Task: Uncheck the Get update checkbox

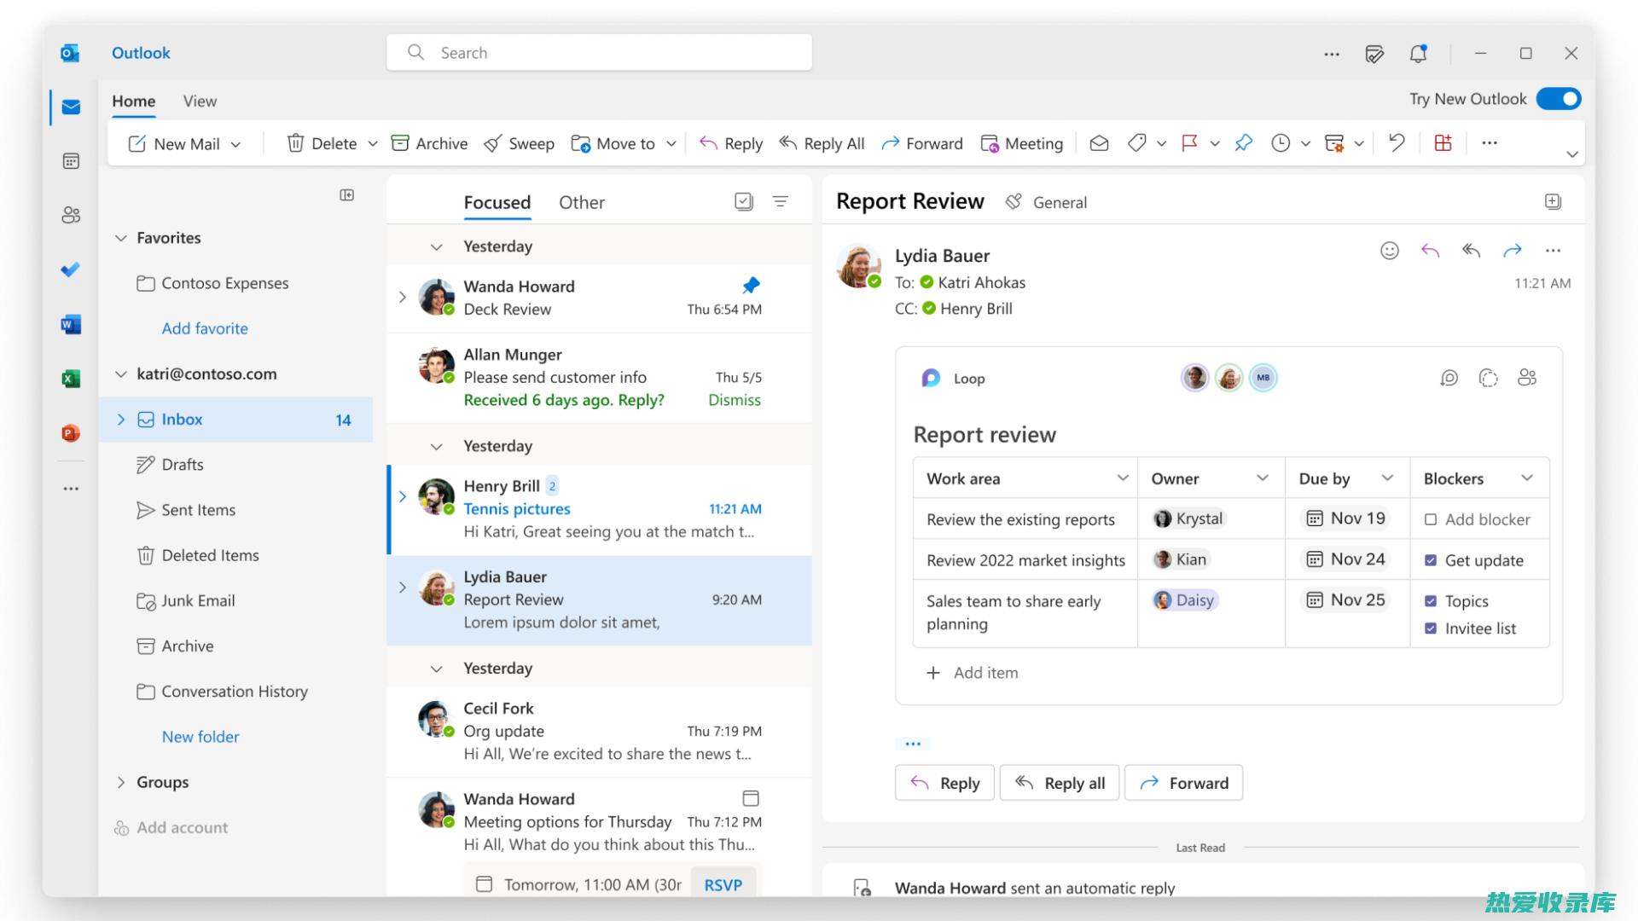Action: pos(1431,560)
